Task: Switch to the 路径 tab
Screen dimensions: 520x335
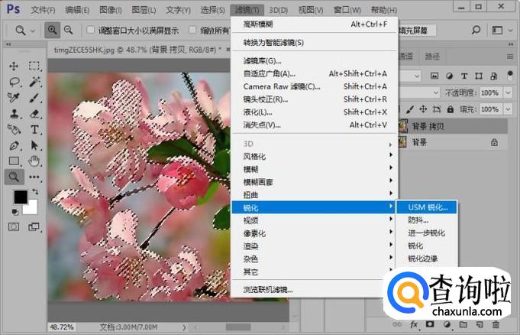Action: coord(432,57)
